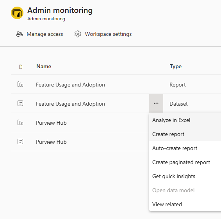The image size is (221, 219).
Task: Open the Feature Usage and Adoption report name
Action: click(x=70, y=85)
